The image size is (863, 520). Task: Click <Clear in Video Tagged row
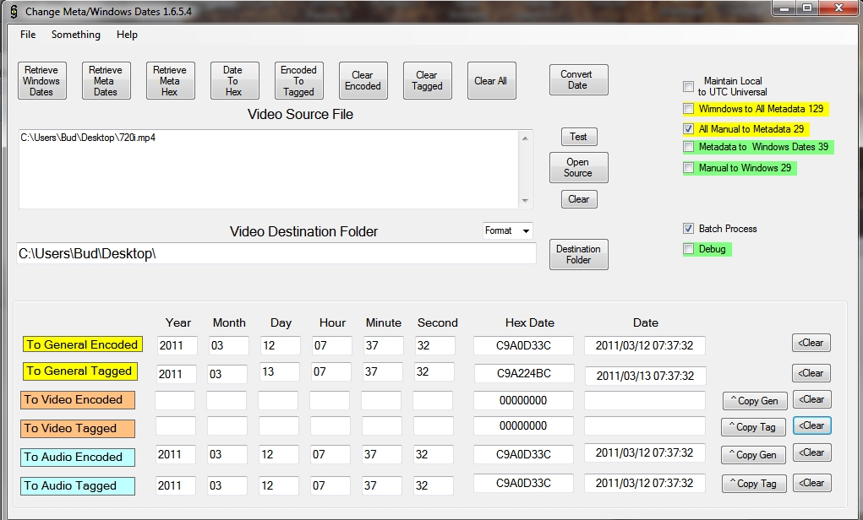point(811,425)
